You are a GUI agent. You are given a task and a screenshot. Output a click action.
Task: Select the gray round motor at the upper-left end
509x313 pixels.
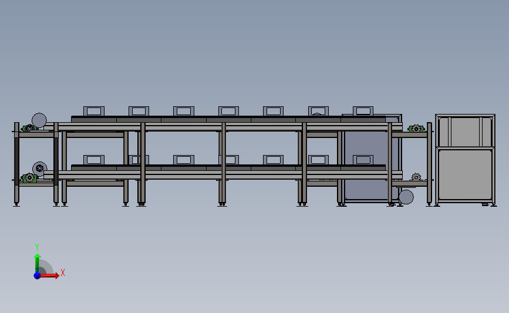(39, 120)
